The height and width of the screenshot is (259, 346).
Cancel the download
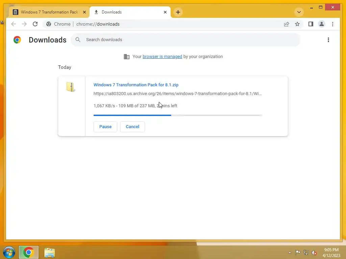[132, 127]
